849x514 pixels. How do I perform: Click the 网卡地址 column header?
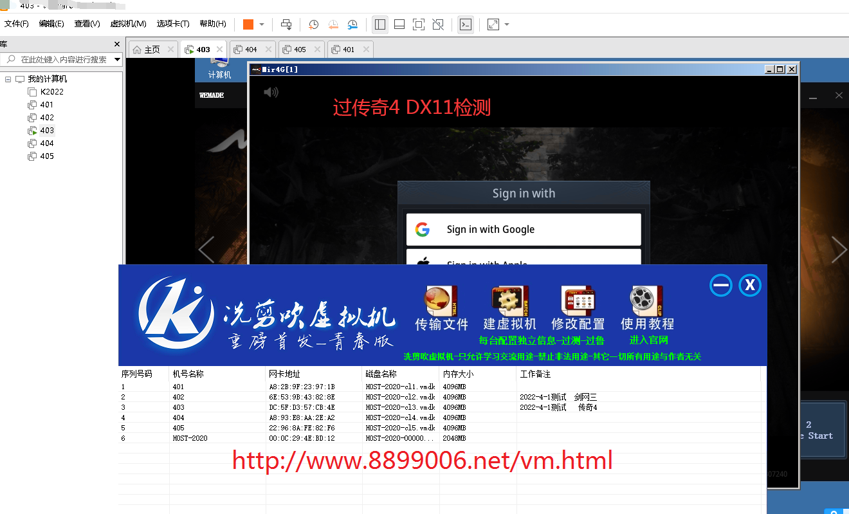tap(314, 374)
